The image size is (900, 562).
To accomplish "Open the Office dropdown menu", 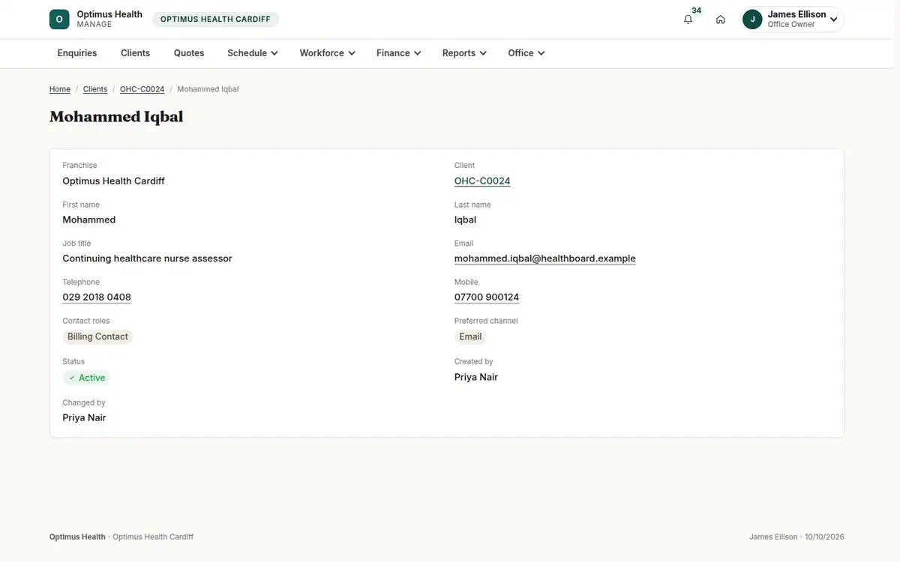I will [x=526, y=53].
